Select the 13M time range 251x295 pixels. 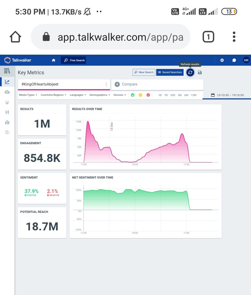[193, 95]
